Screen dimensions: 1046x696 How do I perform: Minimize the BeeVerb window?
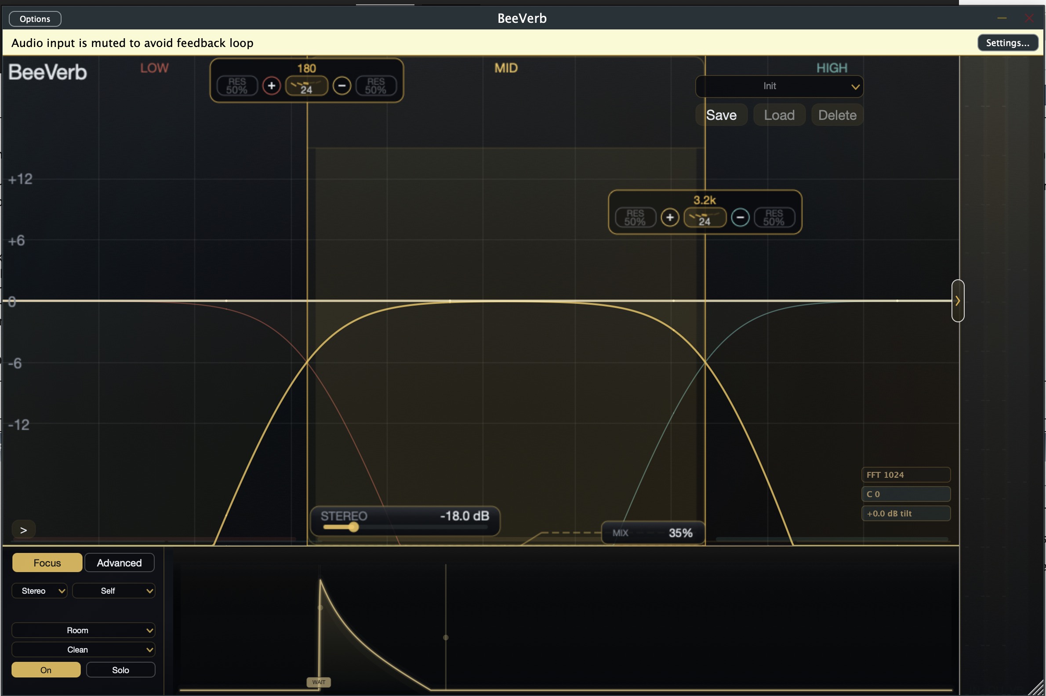point(1002,18)
